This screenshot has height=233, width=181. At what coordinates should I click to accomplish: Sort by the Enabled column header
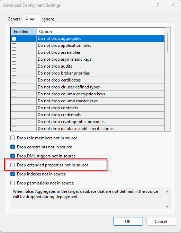click(x=24, y=32)
